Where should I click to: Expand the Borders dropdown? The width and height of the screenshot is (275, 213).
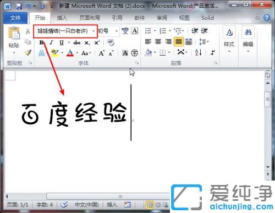[x=169, y=53]
